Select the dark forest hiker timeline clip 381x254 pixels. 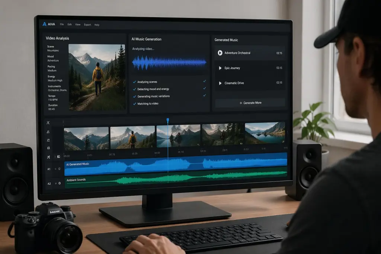[222, 134]
